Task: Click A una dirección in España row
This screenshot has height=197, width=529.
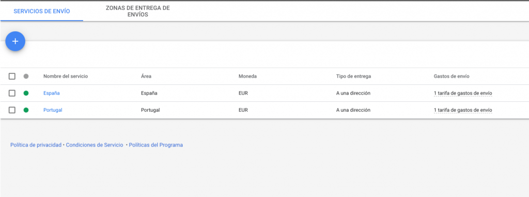Action: (x=353, y=93)
